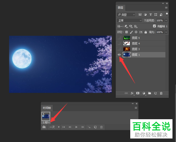The image size is (176, 142).
Task: Click the link layers icon
Action: point(126,93)
